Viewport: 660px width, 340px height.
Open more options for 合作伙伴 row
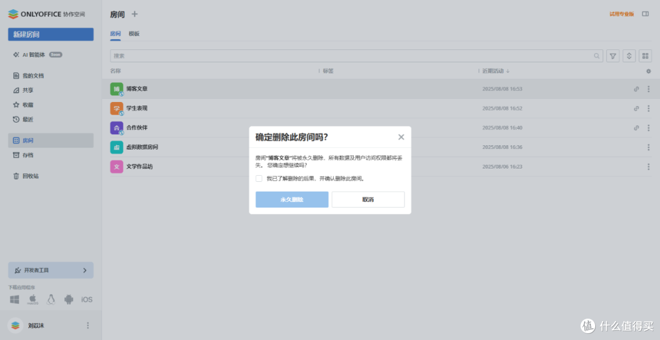pos(648,128)
